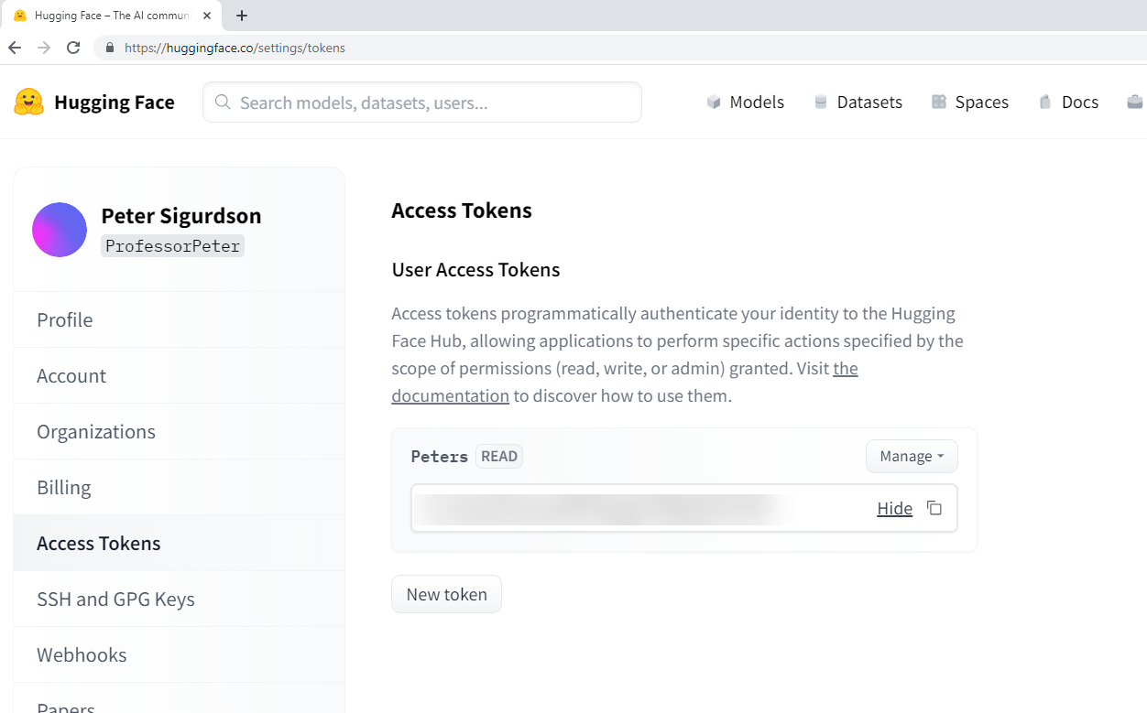Click the User Access Tokens heading

point(475,269)
